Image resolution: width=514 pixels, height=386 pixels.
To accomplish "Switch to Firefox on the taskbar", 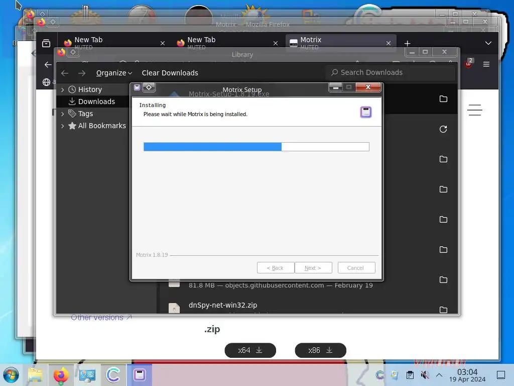I will coord(61,375).
